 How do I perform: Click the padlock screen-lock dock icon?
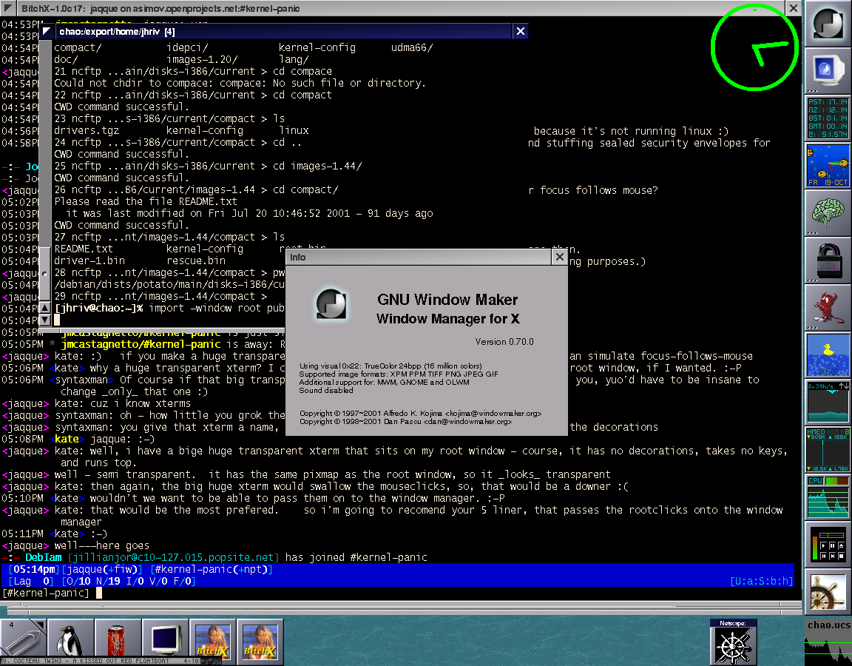(x=828, y=260)
